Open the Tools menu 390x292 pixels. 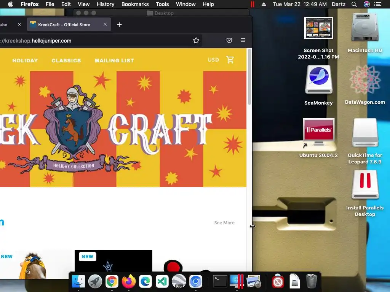[x=162, y=4]
